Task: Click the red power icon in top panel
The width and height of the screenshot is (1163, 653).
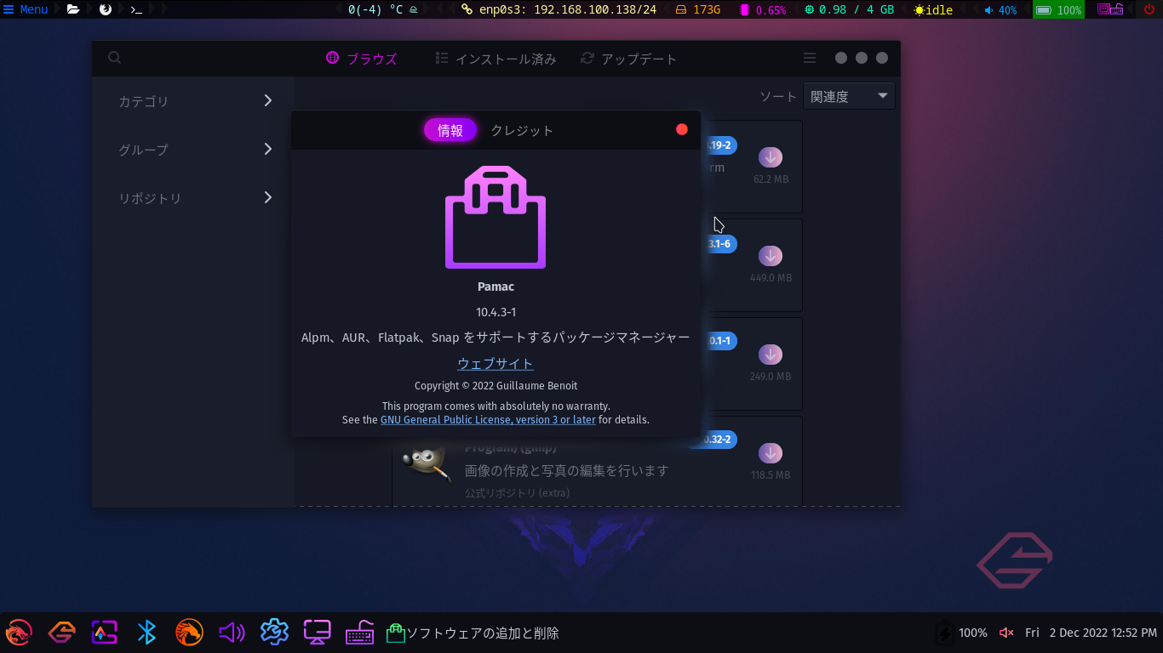Action: [1149, 10]
